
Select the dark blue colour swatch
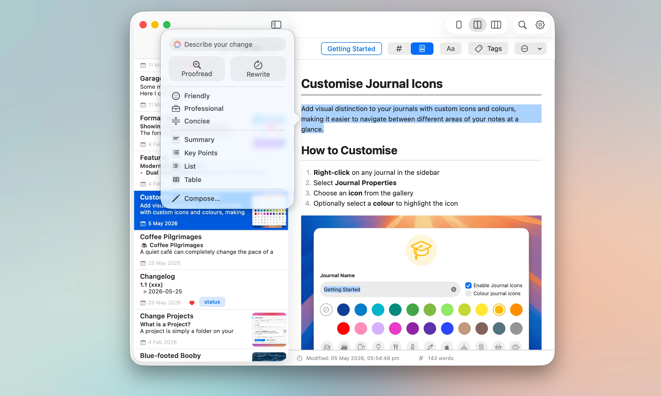[x=343, y=310]
